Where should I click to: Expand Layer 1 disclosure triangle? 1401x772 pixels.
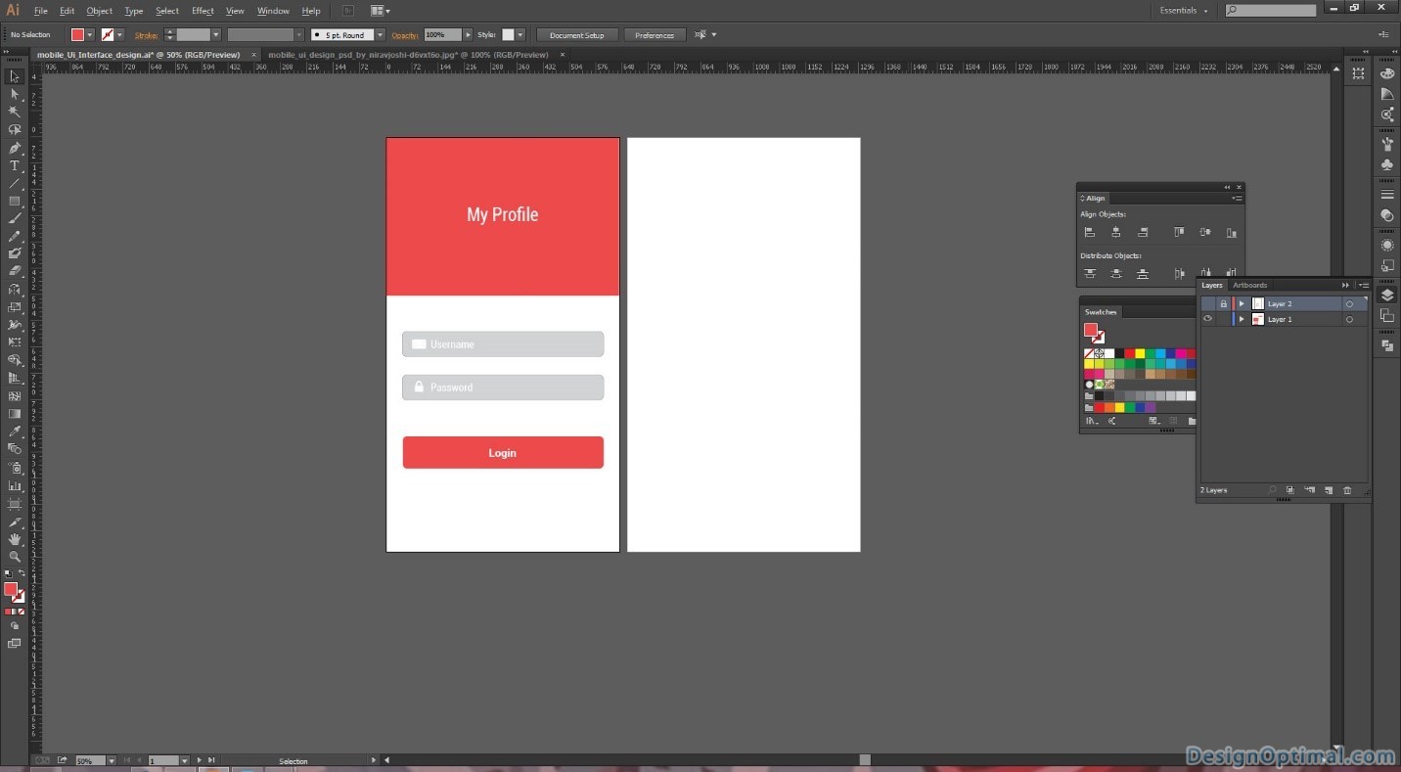1242,319
